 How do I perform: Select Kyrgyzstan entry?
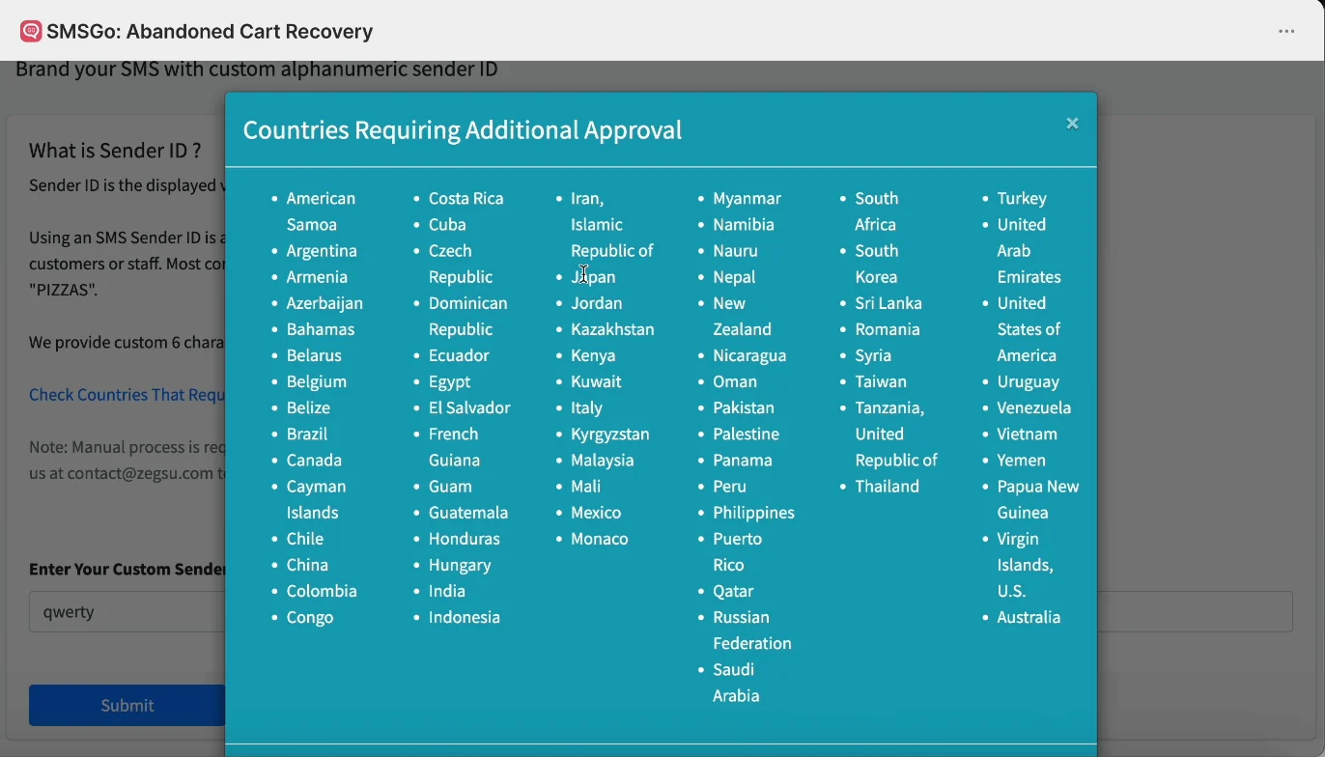(610, 434)
